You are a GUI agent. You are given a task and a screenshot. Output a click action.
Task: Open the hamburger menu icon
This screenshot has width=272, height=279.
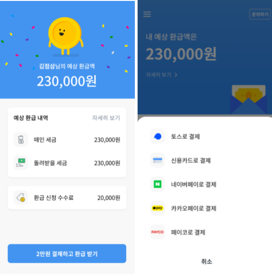coord(147,14)
